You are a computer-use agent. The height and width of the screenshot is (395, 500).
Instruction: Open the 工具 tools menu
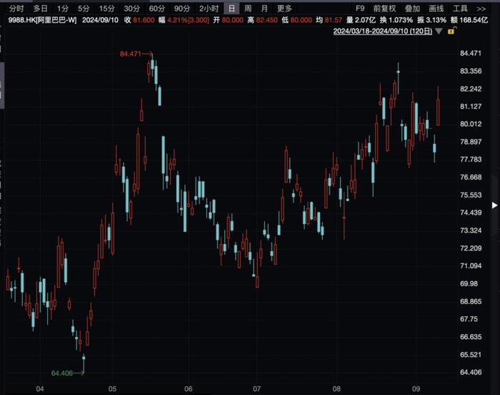pos(460,9)
